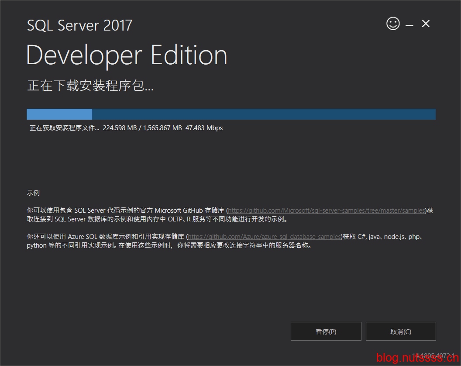461x366 pixels.
Task: Click the download progress bar
Action: [x=231, y=114]
